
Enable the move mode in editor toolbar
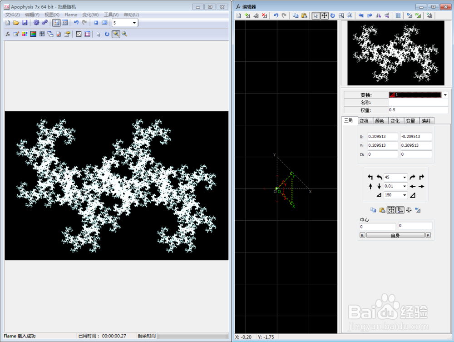(324, 15)
